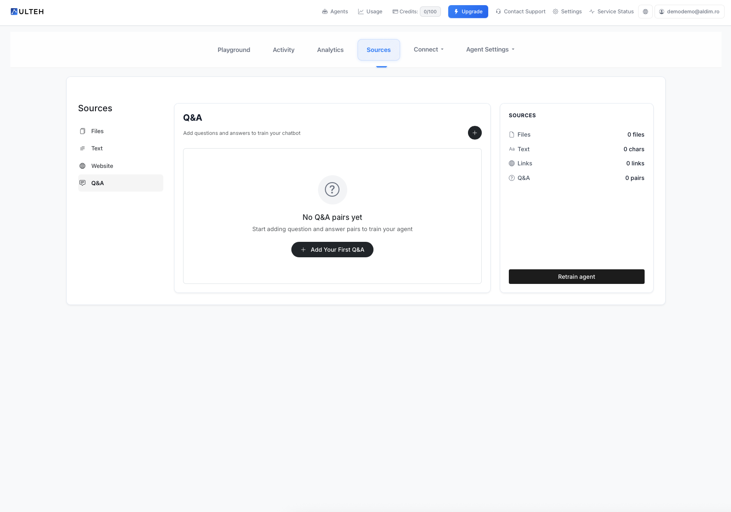Select Text in the Sources sidebar
731x512 pixels.
point(97,148)
